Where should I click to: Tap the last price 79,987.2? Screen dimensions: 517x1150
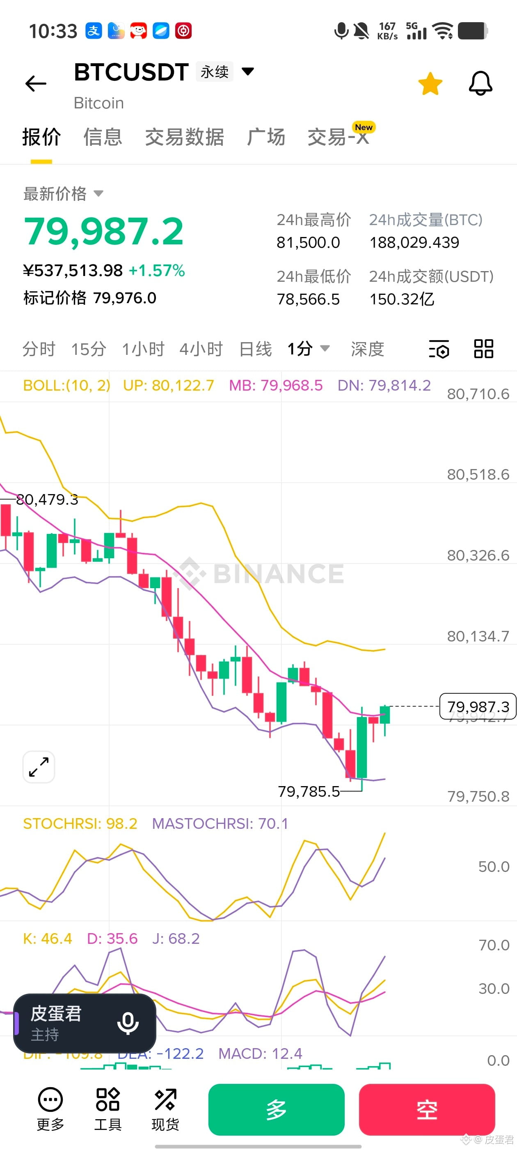pos(103,231)
